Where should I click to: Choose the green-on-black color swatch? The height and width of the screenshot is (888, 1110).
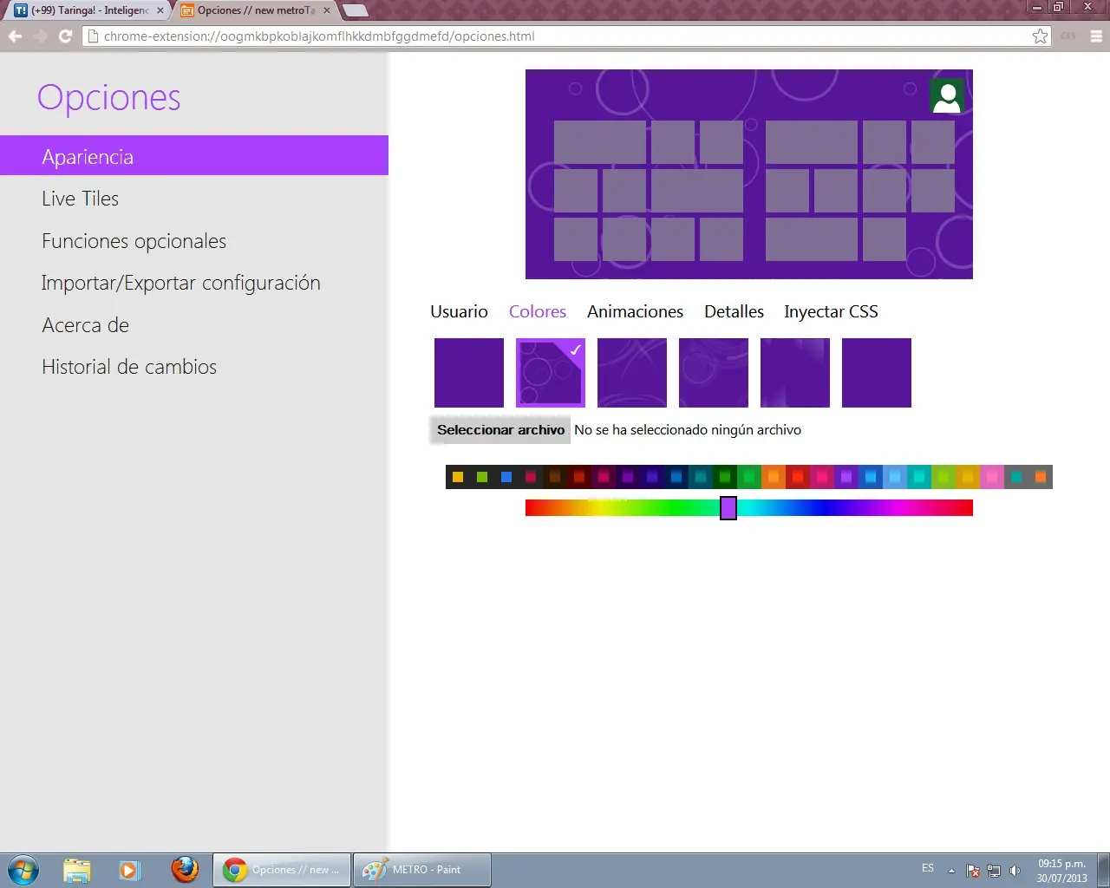pyautogui.click(x=482, y=477)
